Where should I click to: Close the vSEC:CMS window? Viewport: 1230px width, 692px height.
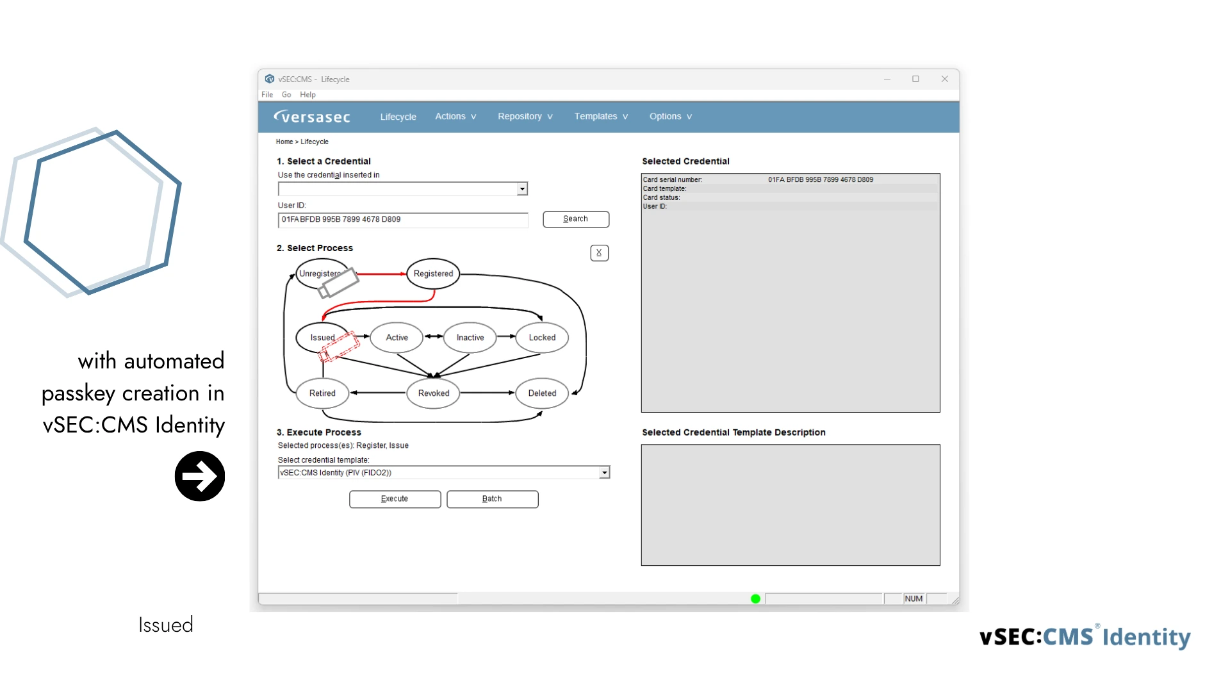pos(945,79)
